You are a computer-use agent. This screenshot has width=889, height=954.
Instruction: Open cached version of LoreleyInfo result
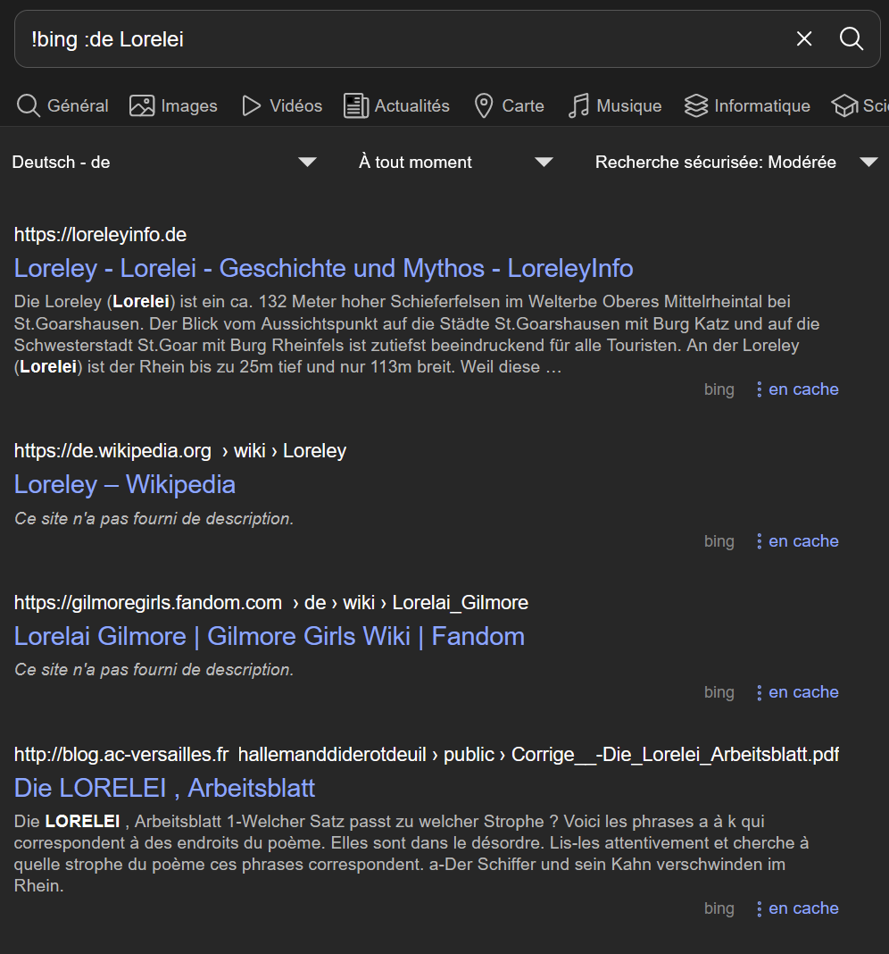tap(803, 389)
